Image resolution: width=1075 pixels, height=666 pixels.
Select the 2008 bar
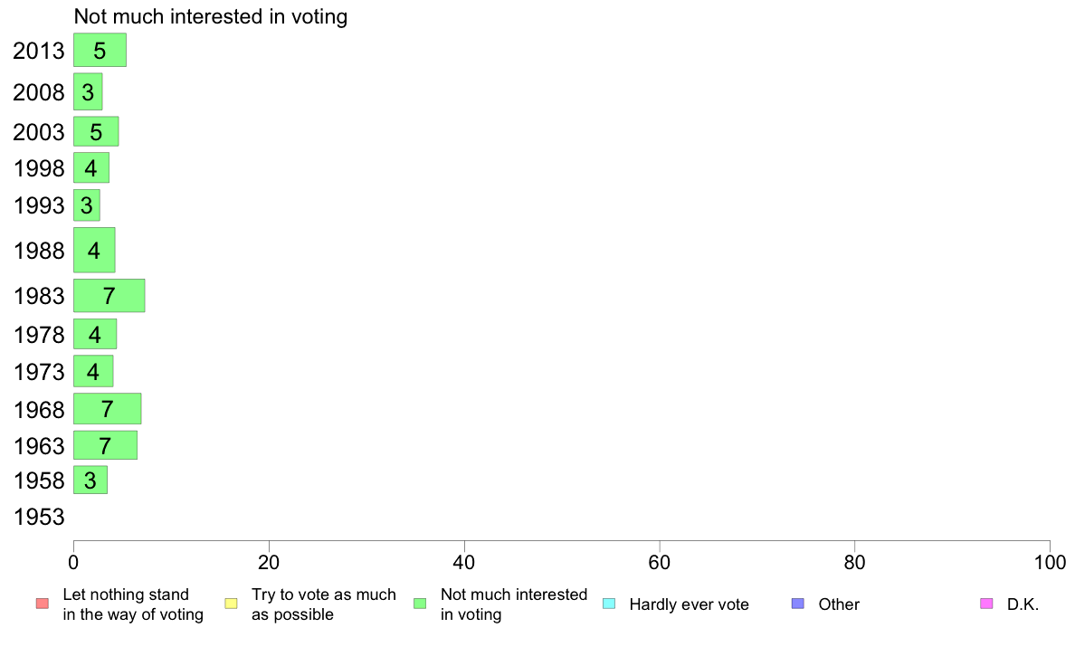click(88, 92)
